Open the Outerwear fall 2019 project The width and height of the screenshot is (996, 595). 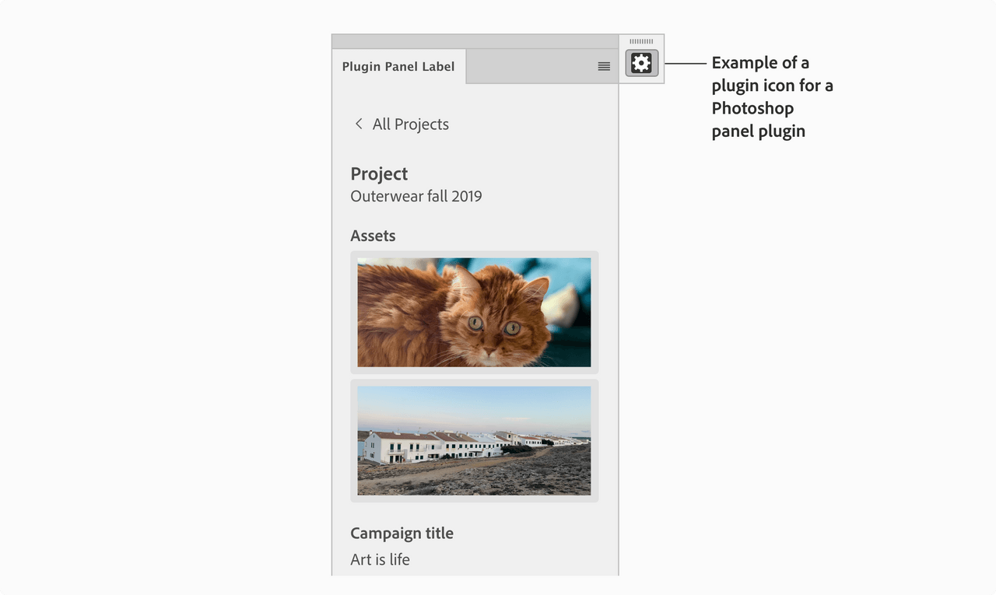[x=416, y=196]
